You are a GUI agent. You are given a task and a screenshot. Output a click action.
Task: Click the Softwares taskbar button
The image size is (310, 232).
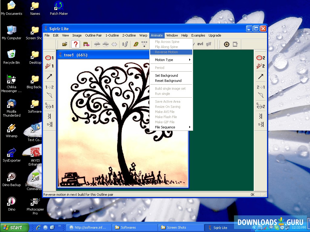point(135,227)
